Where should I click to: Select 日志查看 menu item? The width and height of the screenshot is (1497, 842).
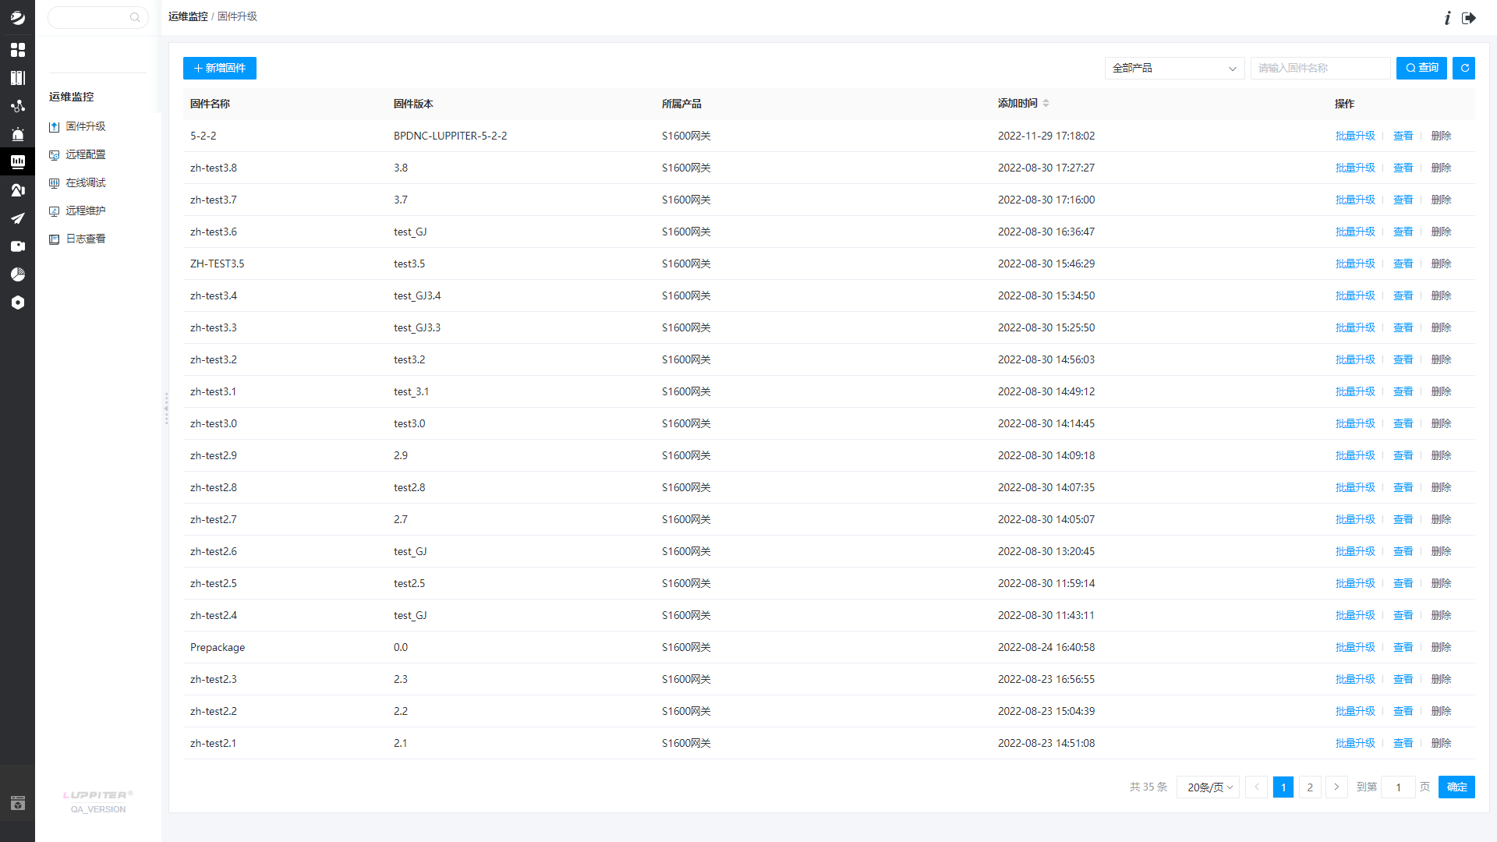pos(85,239)
